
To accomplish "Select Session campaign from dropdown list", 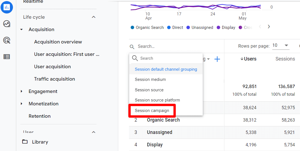I will (x=152, y=111).
